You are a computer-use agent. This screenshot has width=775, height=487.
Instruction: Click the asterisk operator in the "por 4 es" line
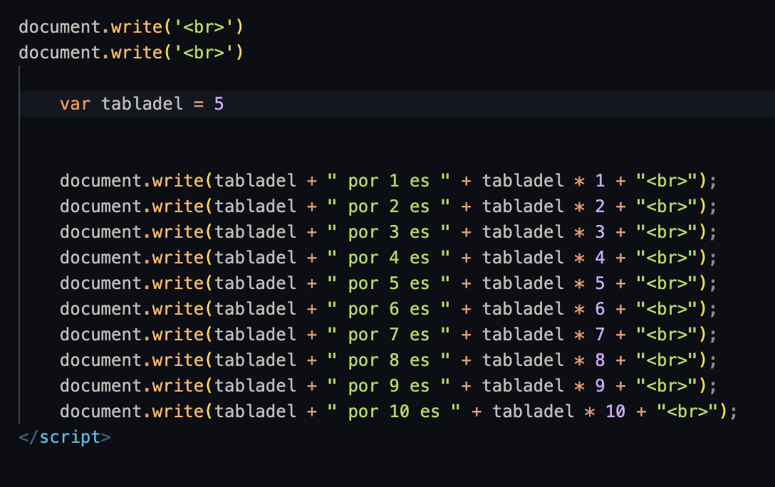[579, 258]
